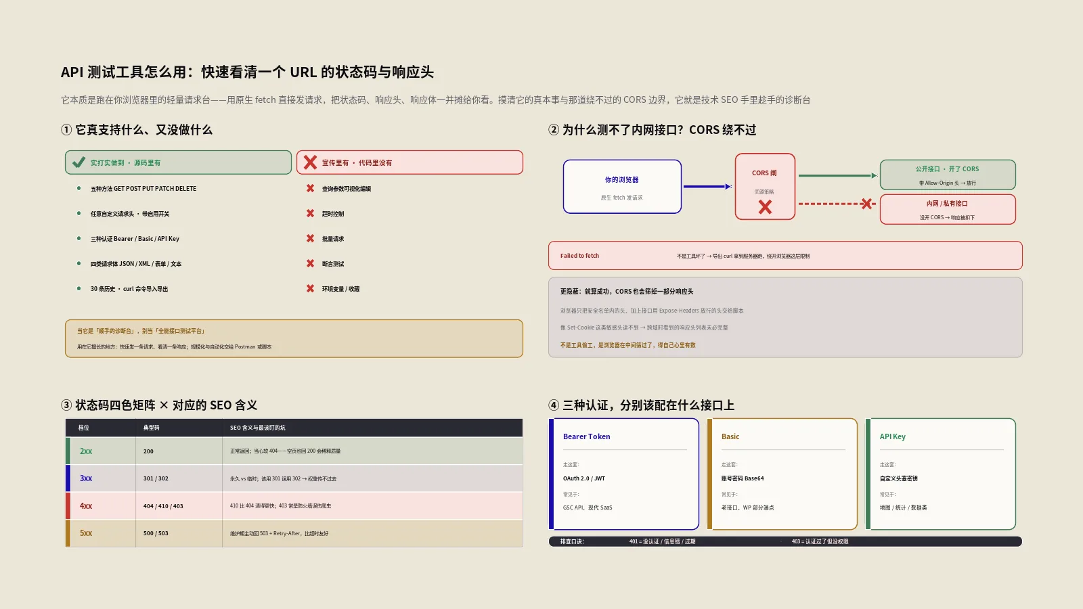Click the 403 = 认证过了但没权限 note
Viewport: 1083px width, 609px height.
click(x=820, y=541)
